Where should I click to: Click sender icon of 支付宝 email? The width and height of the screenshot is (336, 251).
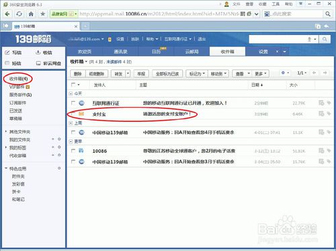[x=81, y=114]
